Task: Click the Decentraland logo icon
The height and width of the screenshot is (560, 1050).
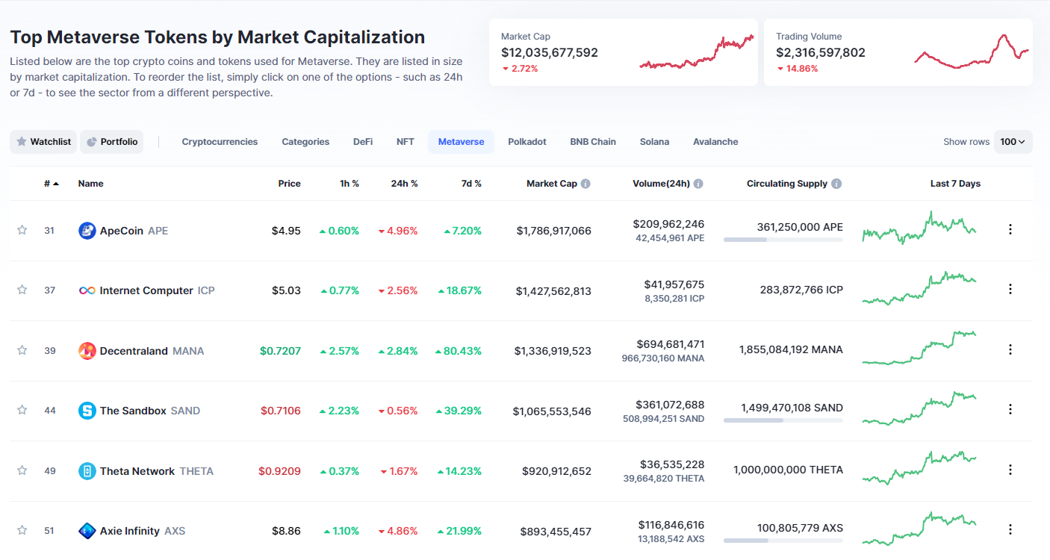Action: tap(87, 351)
